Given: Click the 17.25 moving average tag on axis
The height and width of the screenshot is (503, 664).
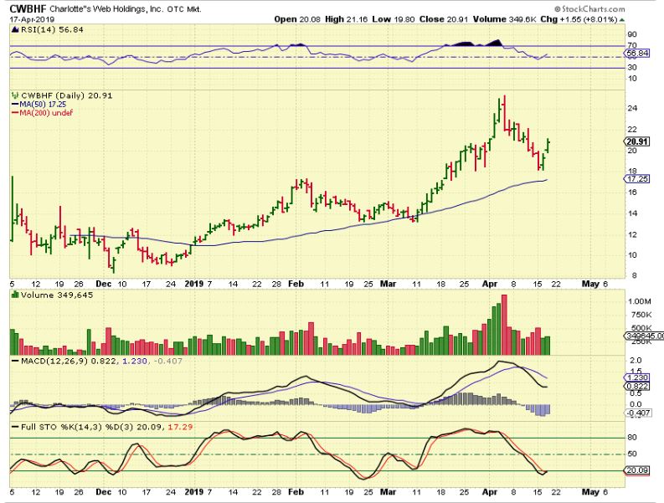Looking at the screenshot, I should coord(637,179).
